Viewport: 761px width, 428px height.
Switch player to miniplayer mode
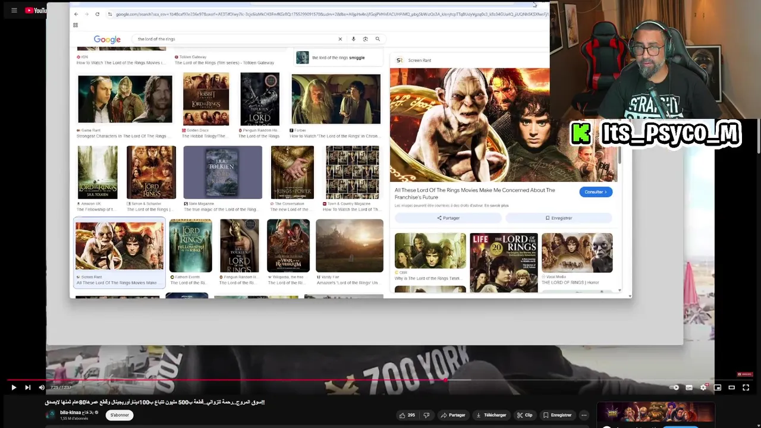[718, 388]
